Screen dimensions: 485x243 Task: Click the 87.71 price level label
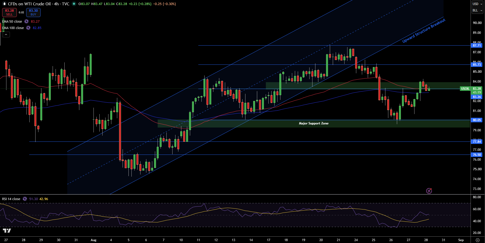coord(477,46)
